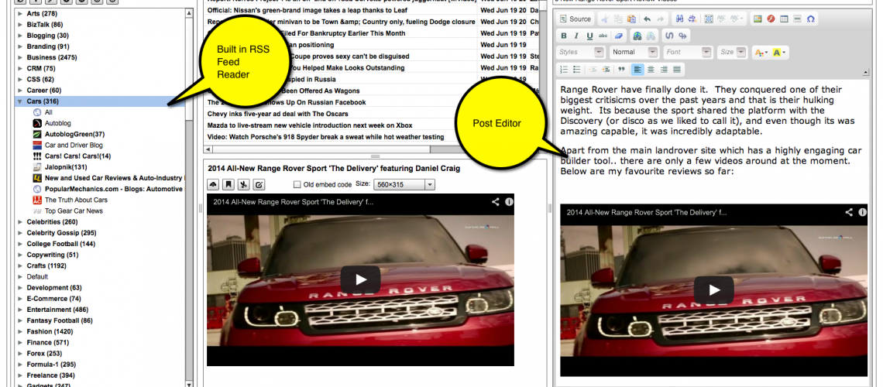Screen dimensions: 883x387
Task: Enable the Old embed code checkbox
Action: point(298,184)
